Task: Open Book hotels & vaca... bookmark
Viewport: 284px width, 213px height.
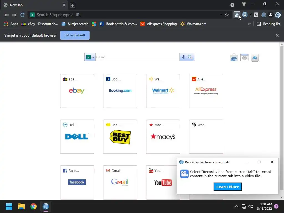Action: (x=118, y=24)
